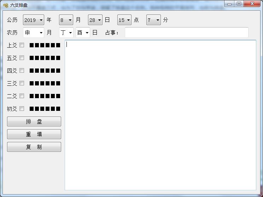Click the 初爻 hexagram line bar

point(45,109)
